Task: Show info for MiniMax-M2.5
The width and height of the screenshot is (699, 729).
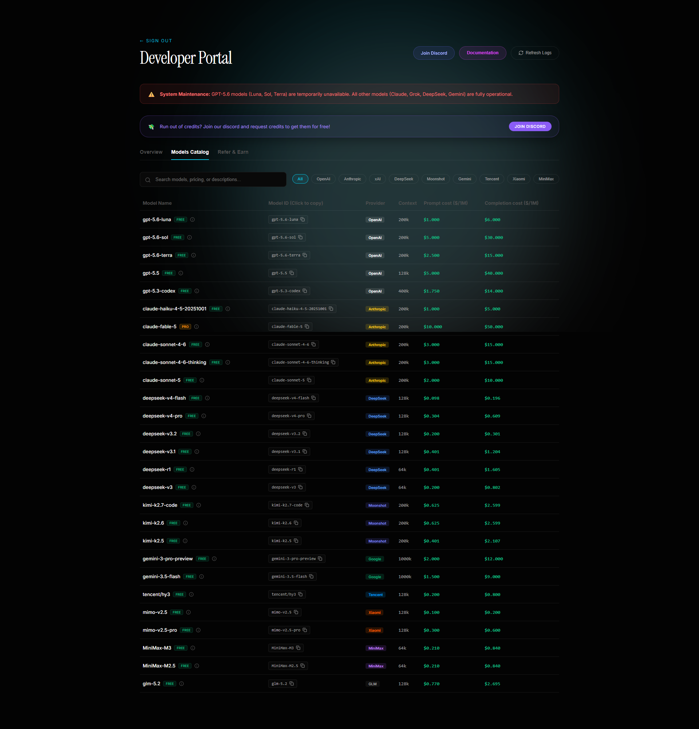Action: coord(197,666)
